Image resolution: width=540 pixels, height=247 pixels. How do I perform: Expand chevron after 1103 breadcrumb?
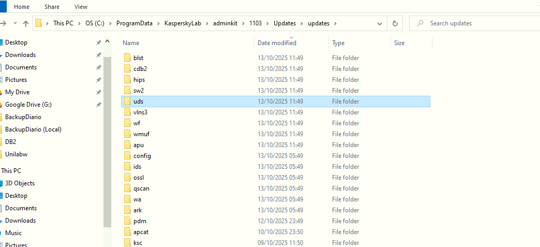click(x=267, y=23)
